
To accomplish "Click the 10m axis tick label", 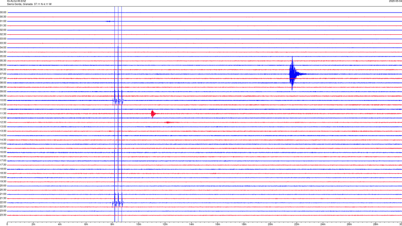I will (x=139, y=224).
